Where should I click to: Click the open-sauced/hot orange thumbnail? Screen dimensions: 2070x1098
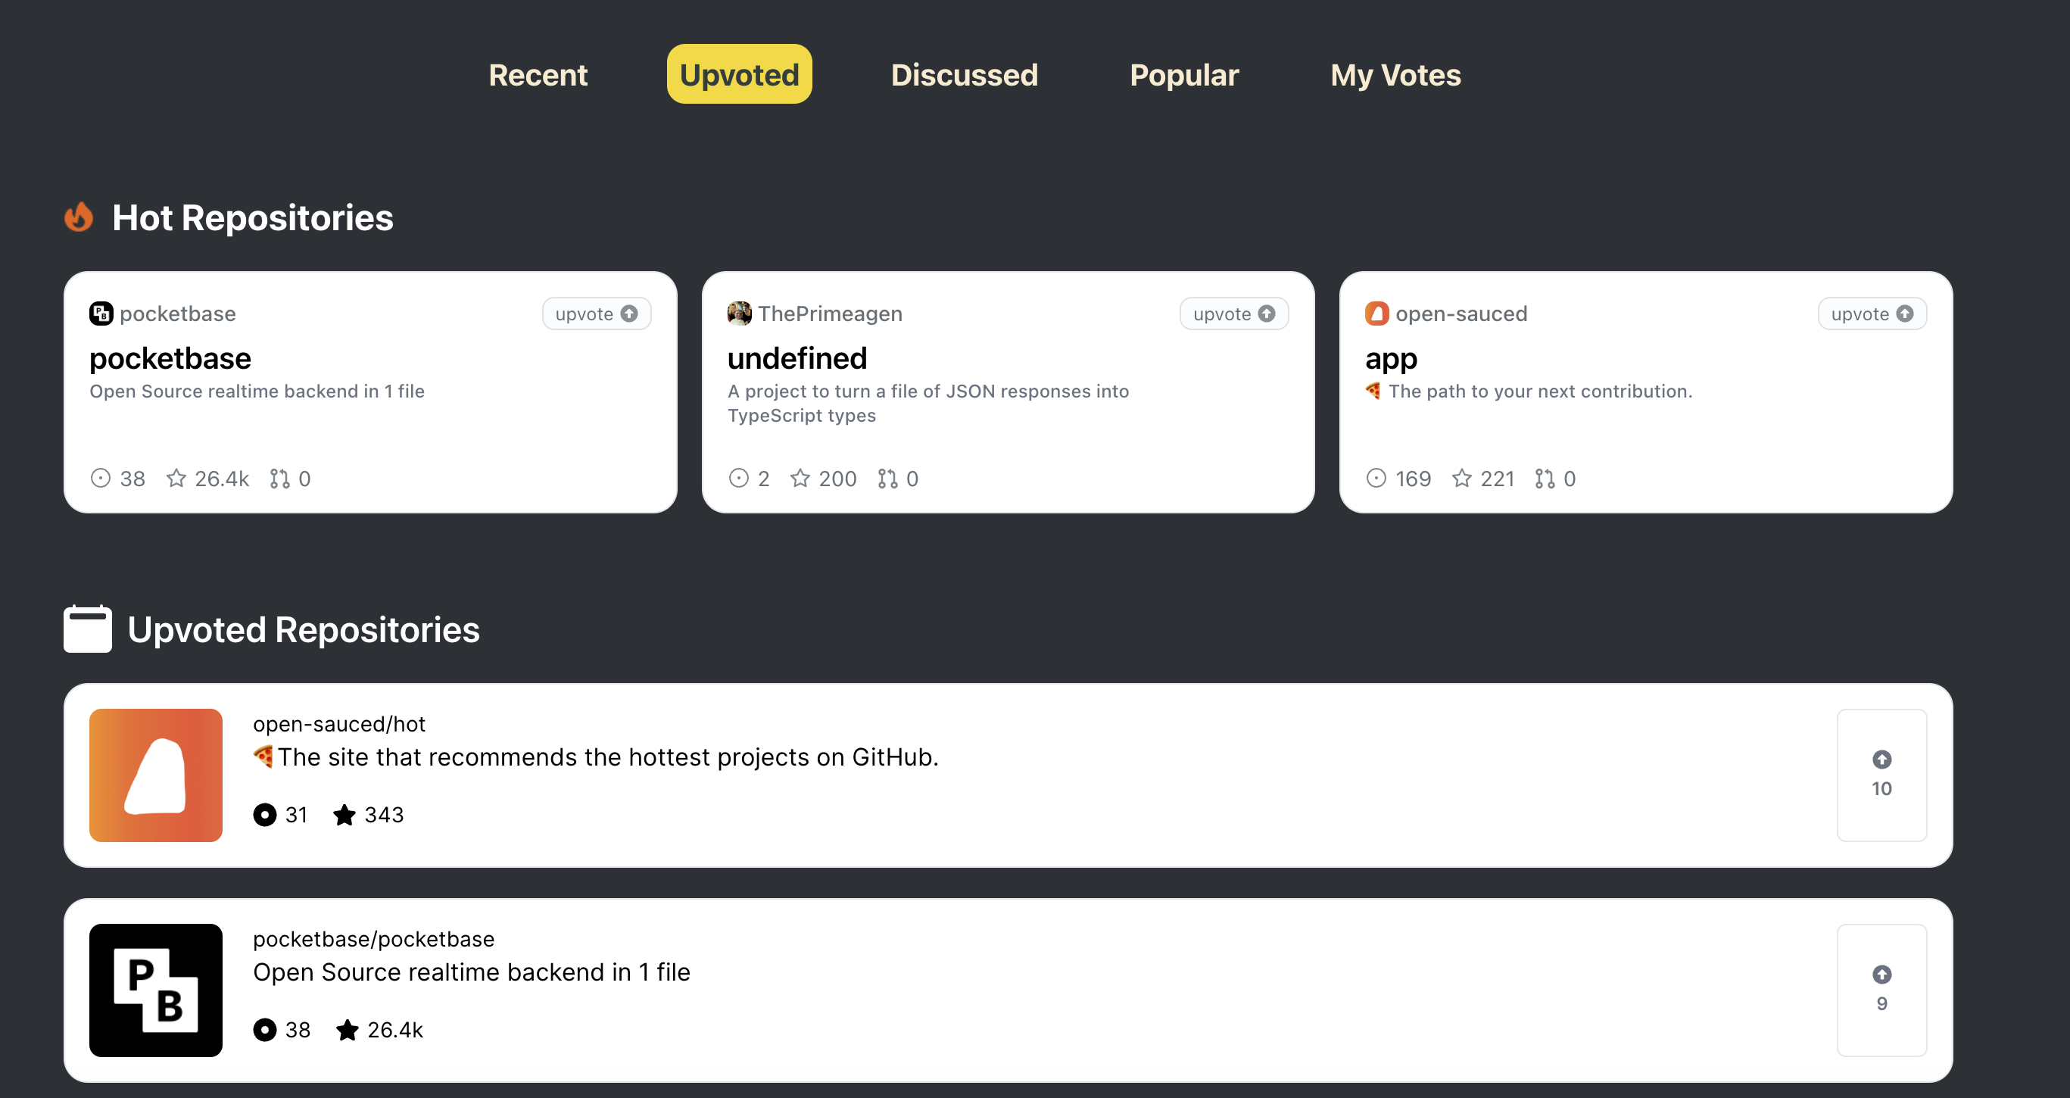(155, 775)
